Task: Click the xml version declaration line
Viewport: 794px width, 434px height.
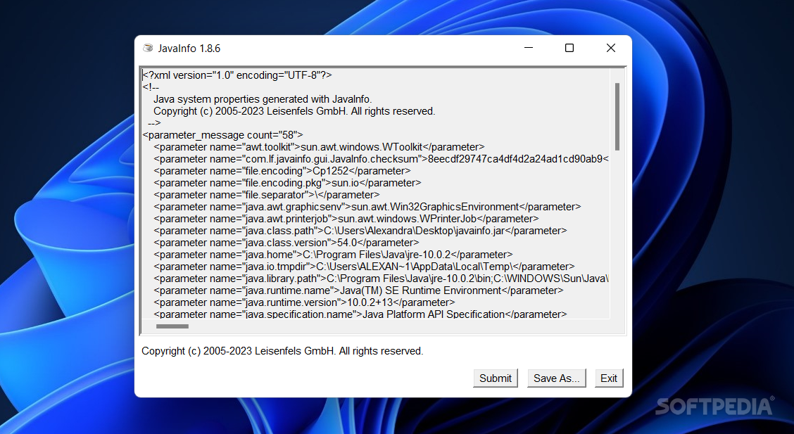Action: click(x=237, y=75)
